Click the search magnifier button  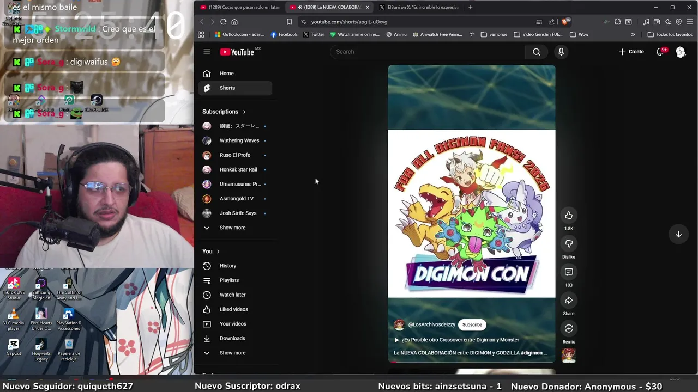coord(537,52)
